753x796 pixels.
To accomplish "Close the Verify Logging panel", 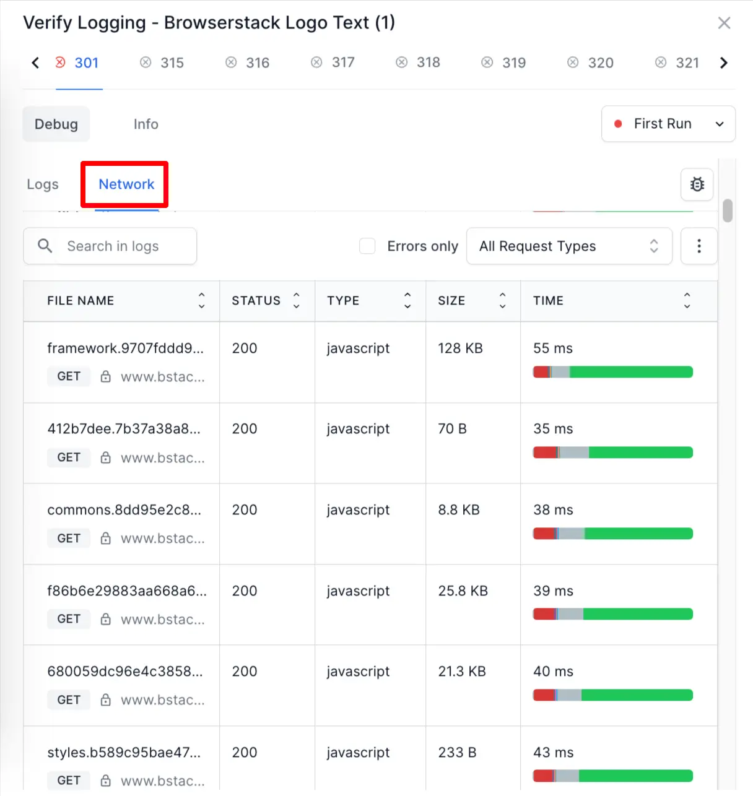I will (724, 23).
